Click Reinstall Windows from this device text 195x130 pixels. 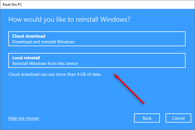coord(45,64)
